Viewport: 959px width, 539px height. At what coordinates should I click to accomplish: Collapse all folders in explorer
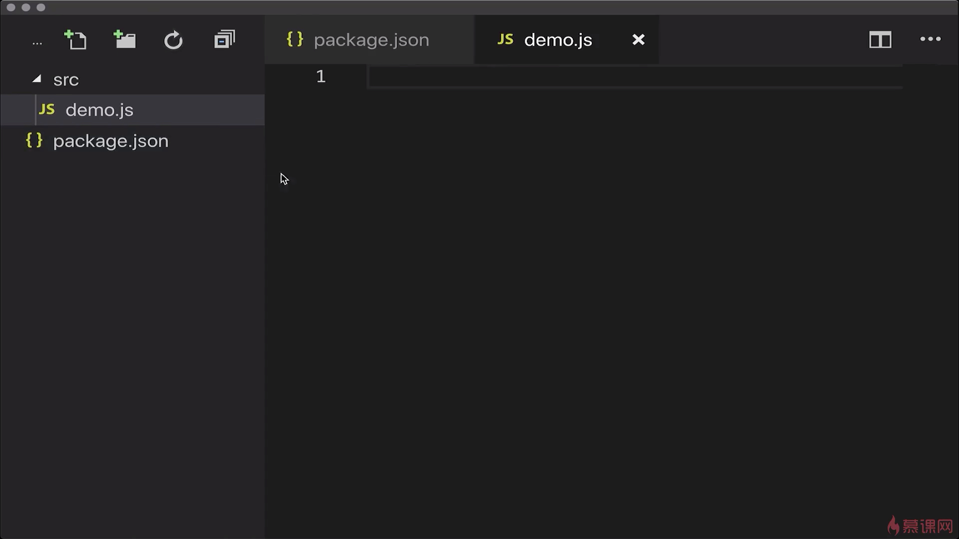224,40
